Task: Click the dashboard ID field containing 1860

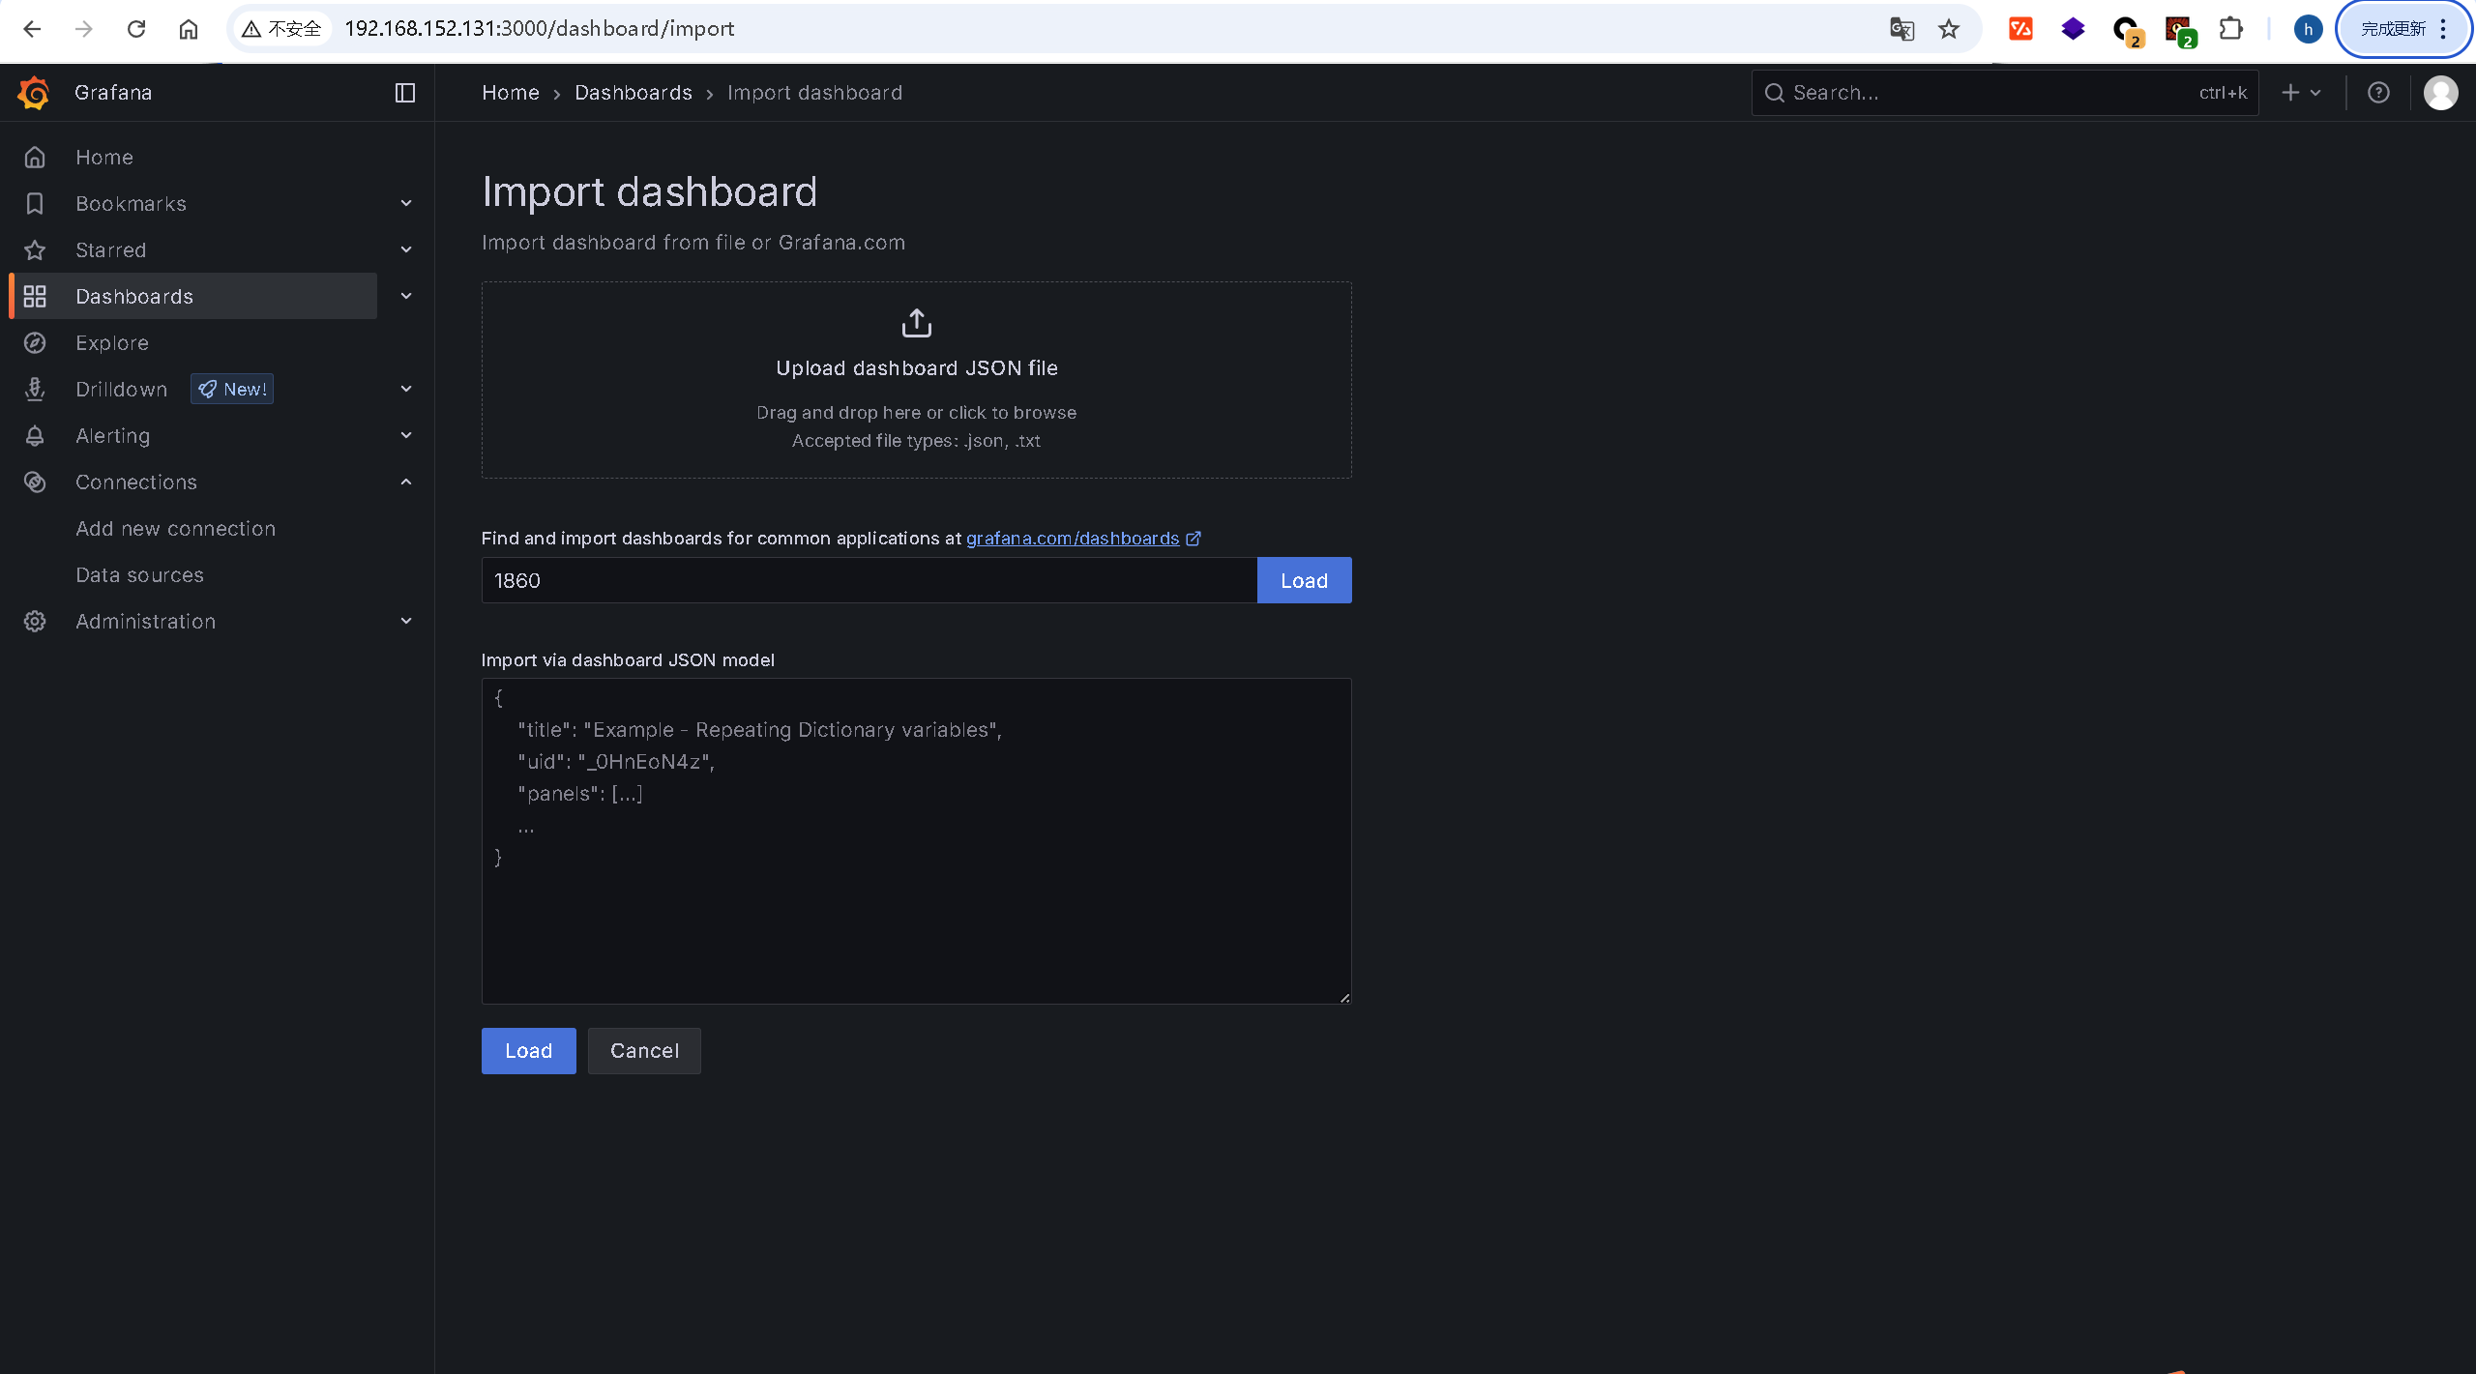Action: (x=870, y=580)
